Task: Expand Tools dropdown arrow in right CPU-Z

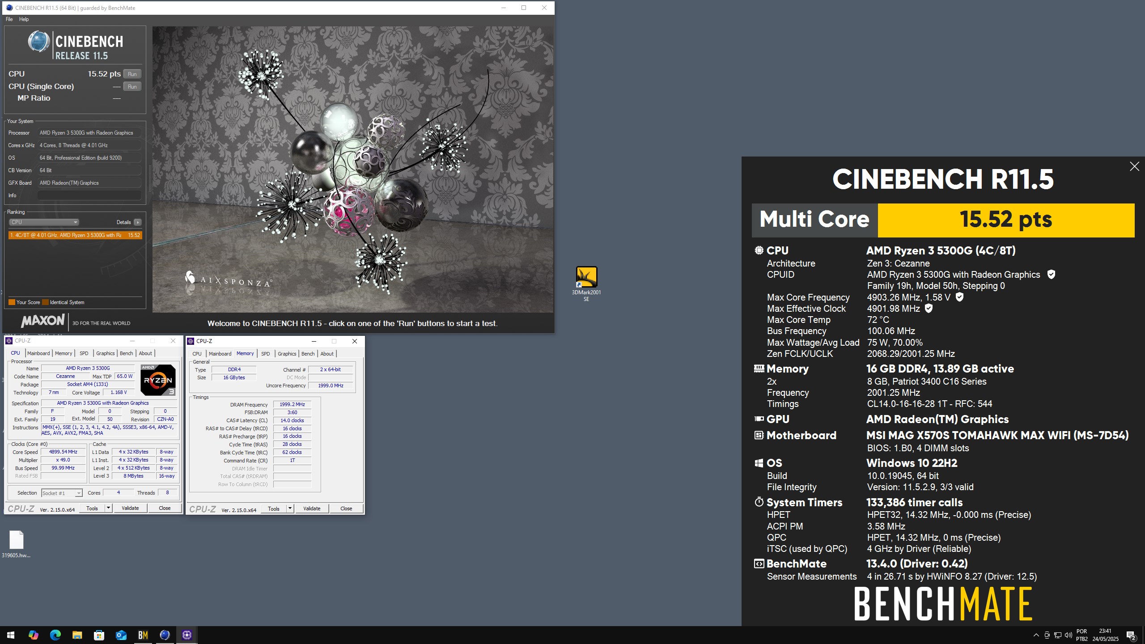Action: [290, 508]
